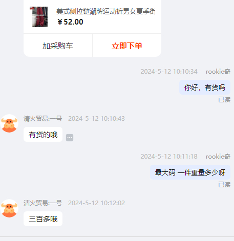Select the 有货的哦 reply bubble
This screenshot has height=241, width=234.
43,135
